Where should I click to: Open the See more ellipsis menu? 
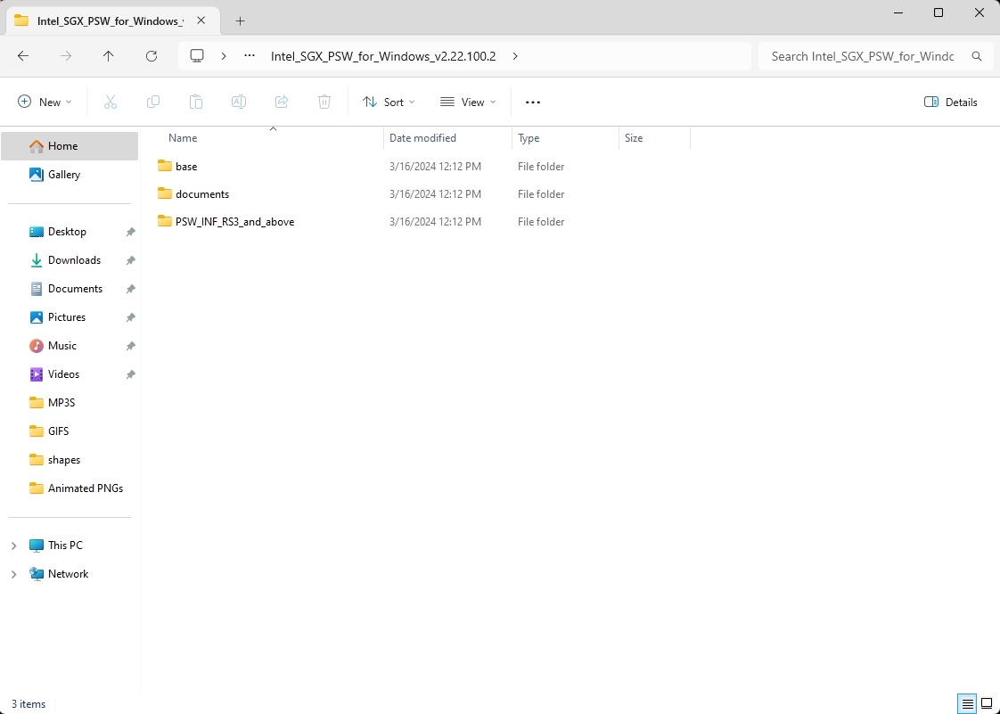tap(532, 103)
